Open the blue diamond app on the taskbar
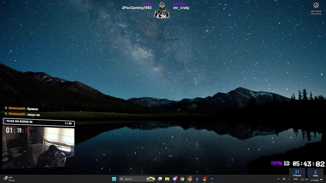Viewport: 326px width, 183px height. click(x=197, y=179)
